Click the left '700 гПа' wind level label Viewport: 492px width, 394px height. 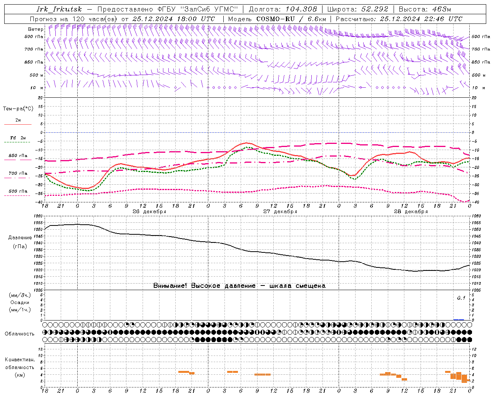click(34, 49)
